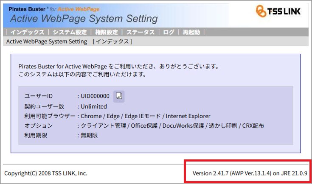Click 再起動 in the menu bar
This screenshot has height=184, width=312.
coord(191,32)
